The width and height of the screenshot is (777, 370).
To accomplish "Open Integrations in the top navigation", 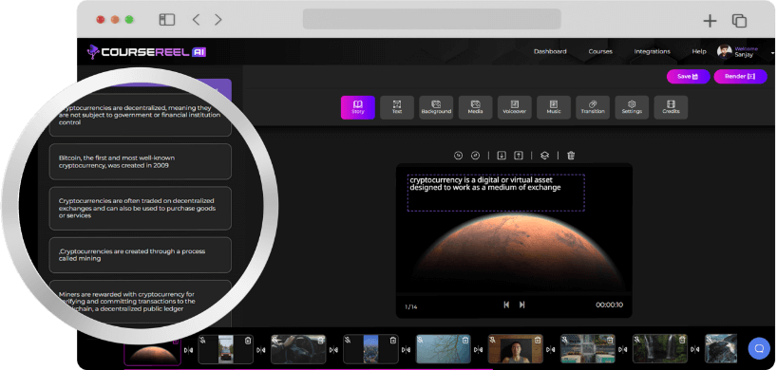I will 653,51.
